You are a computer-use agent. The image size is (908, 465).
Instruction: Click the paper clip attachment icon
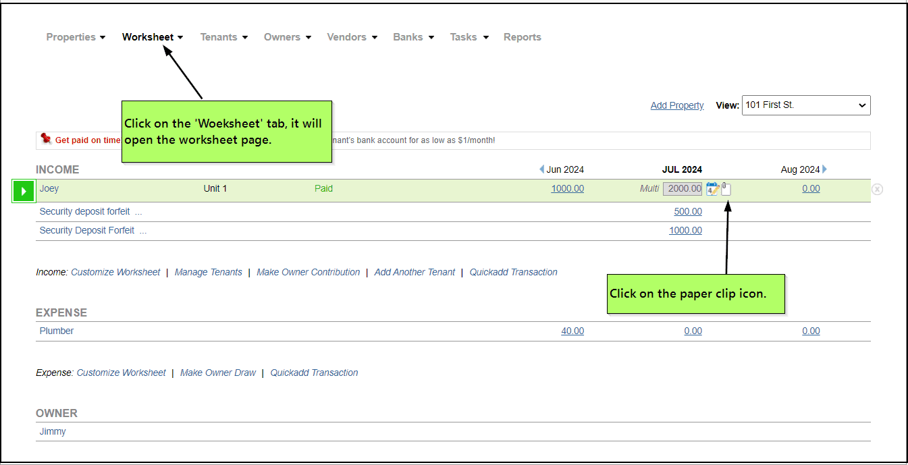(x=726, y=189)
